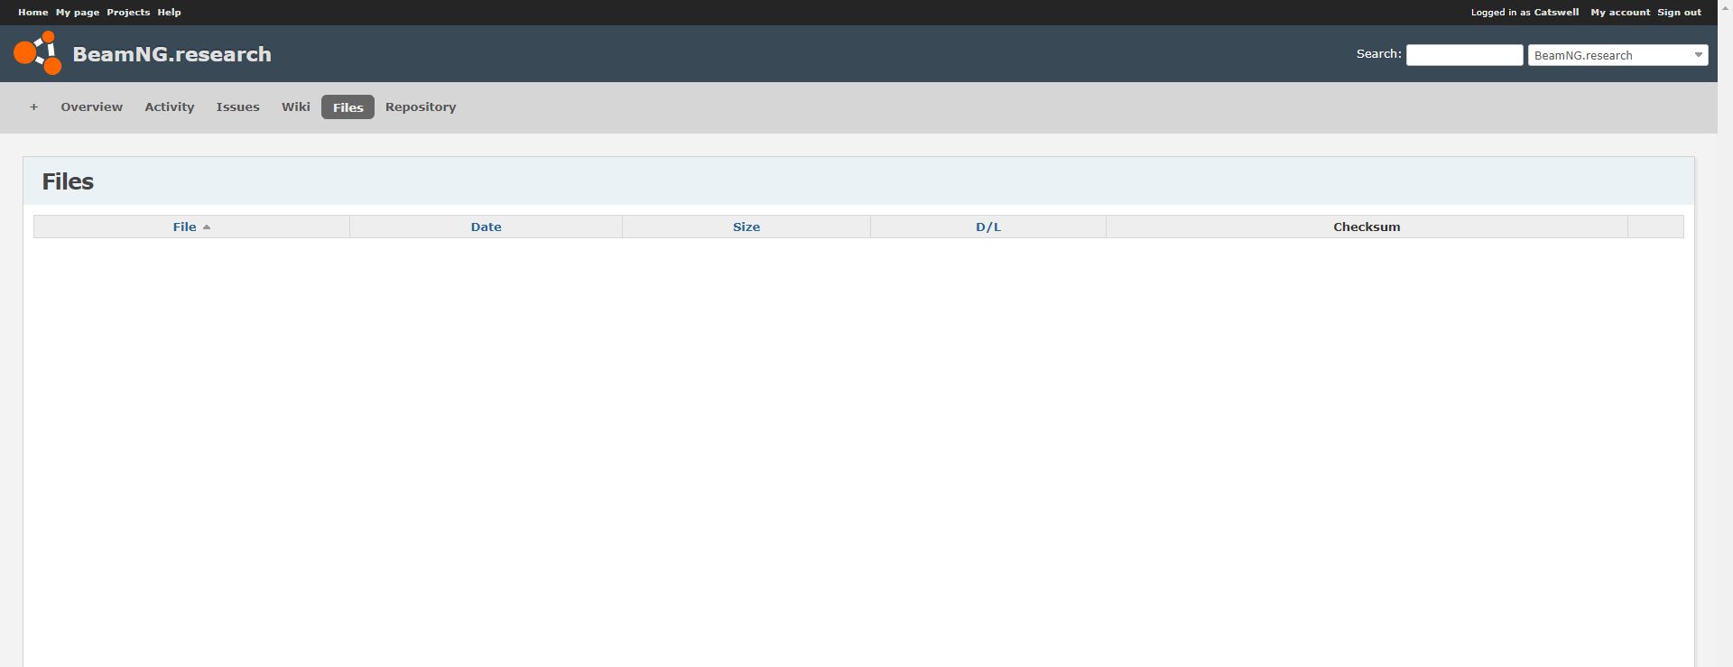Open the Wiki tab
Image resolution: width=1733 pixels, height=667 pixels.
(295, 107)
